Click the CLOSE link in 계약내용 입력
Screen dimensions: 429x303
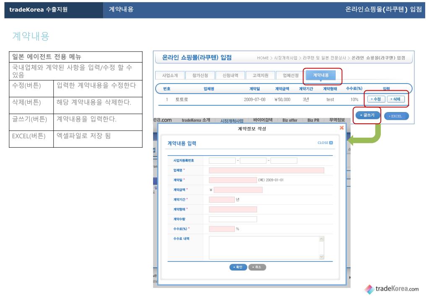click(x=325, y=143)
